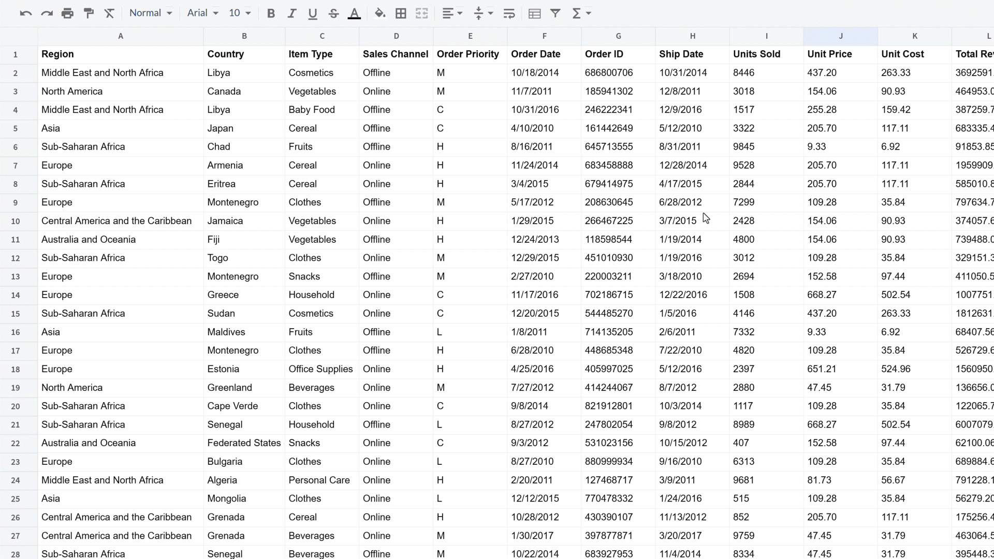Select column J header
This screenshot has width=994, height=559.
click(x=841, y=36)
